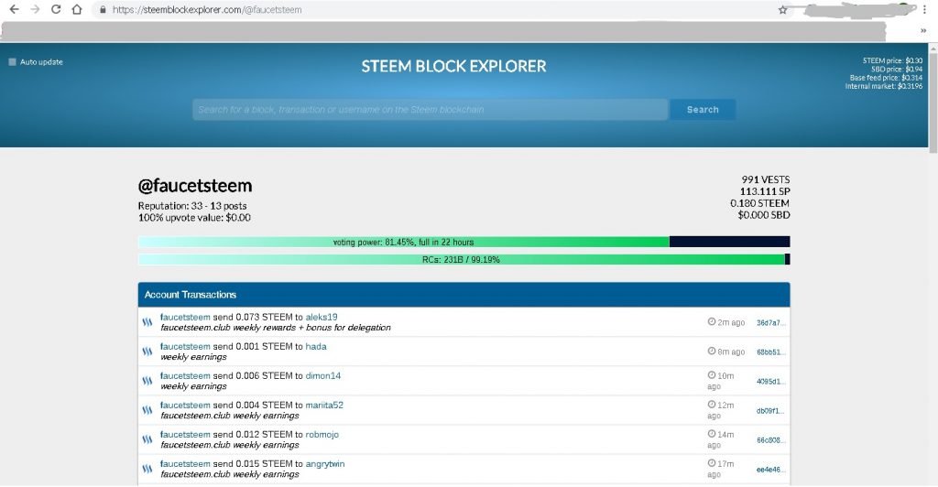Open transaction hash 66c808
The width and height of the screenshot is (938, 487).
[770, 439]
